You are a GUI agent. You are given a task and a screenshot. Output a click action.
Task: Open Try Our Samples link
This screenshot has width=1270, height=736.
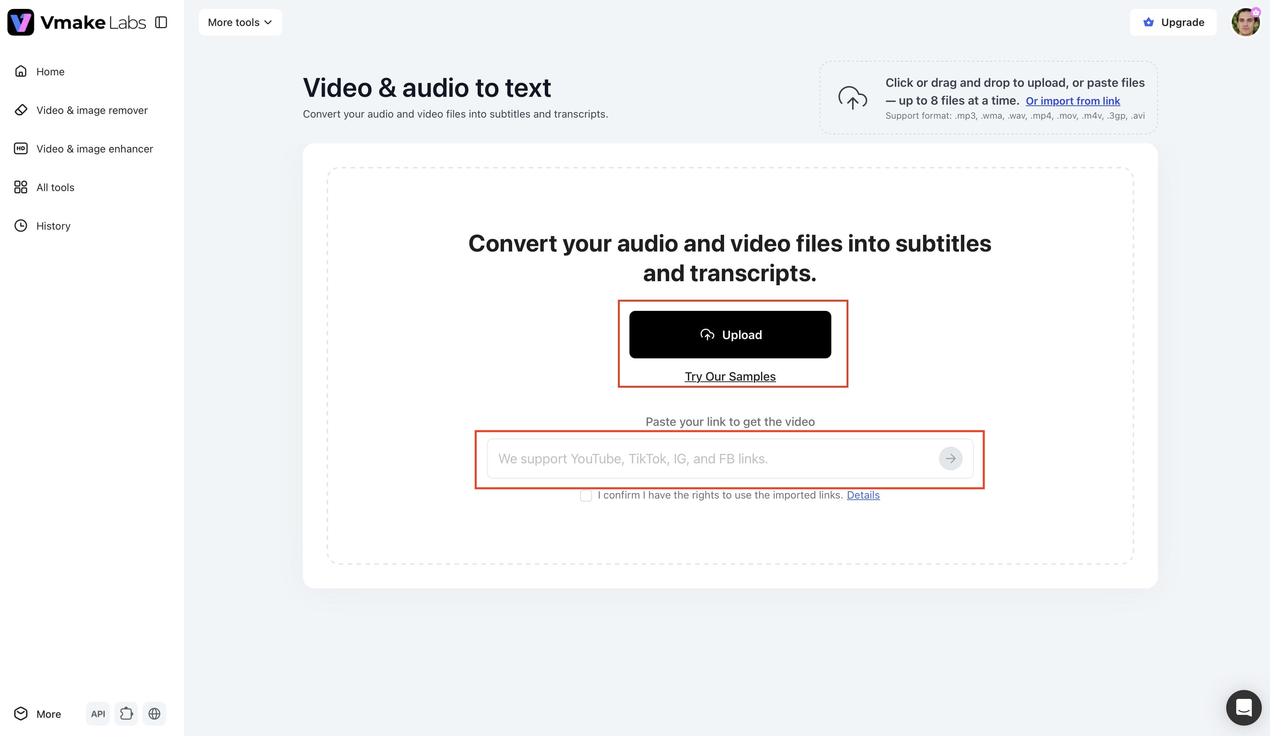coord(730,376)
